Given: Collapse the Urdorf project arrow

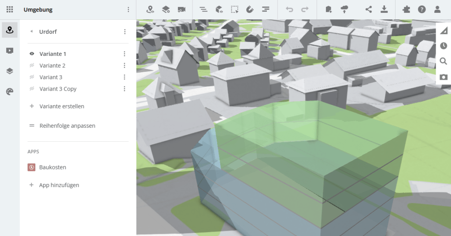Looking at the screenshot, I should [31, 32].
